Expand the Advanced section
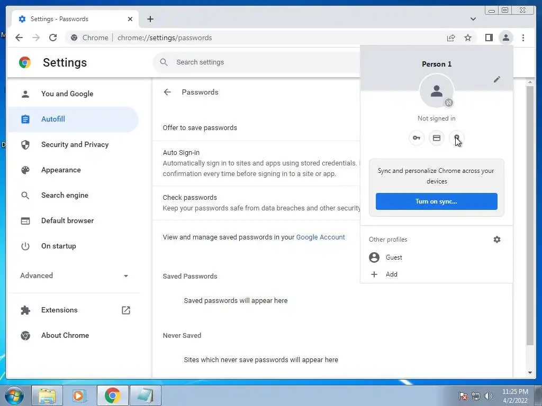The width and height of the screenshot is (542, 406). [74, 275]
